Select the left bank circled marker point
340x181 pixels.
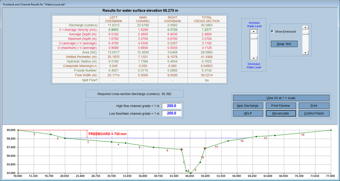coord(181,150)
